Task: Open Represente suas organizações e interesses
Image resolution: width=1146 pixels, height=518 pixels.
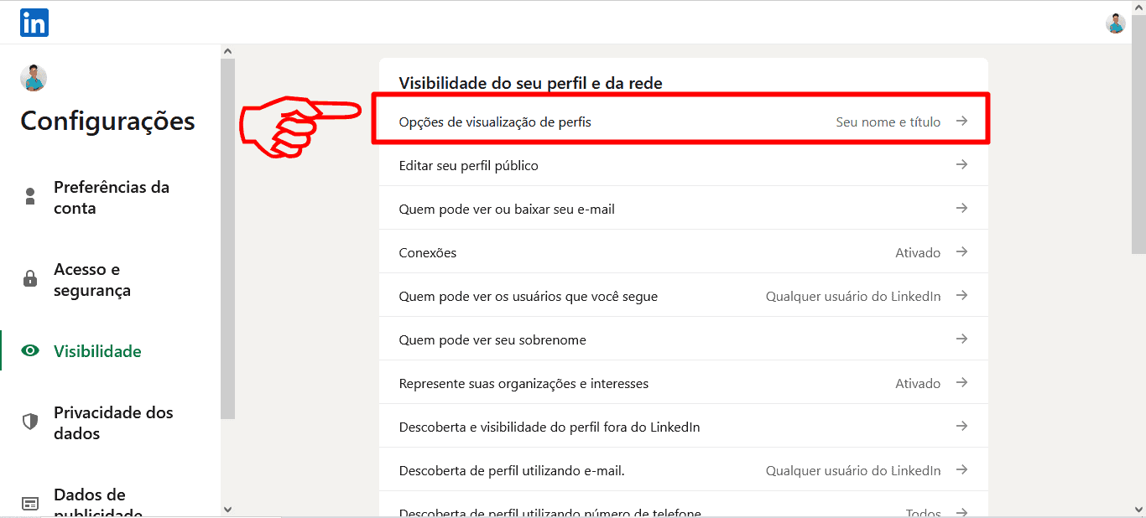Action: pyautogui.click(x=684, y=383)
